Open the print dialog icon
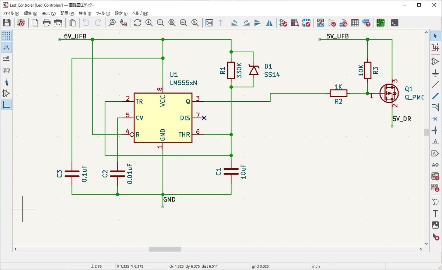 click(46, 23)
